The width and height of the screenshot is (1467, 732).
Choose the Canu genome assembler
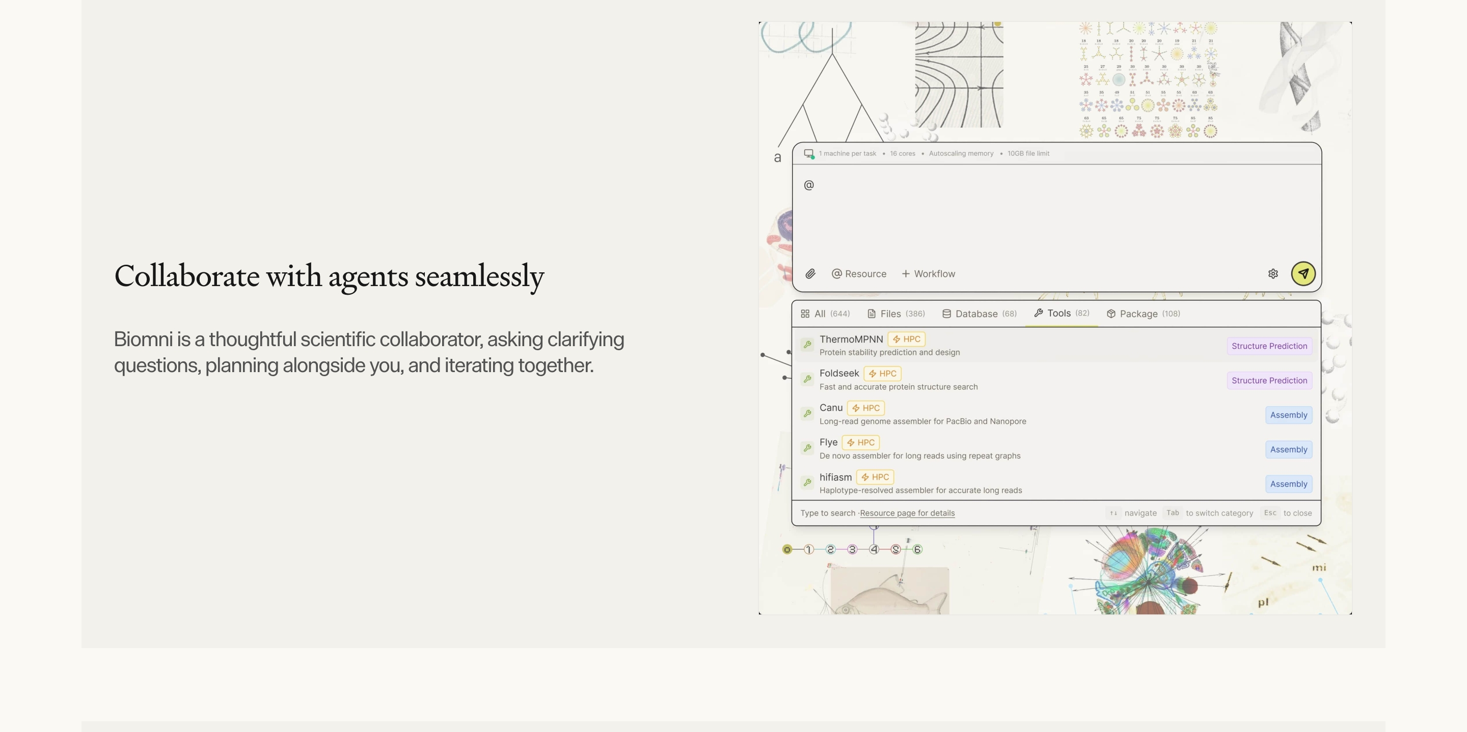(1056, 414)
